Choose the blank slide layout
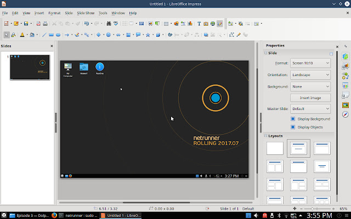Viewport: 351px width, 219px height. (x=275, y=148)
